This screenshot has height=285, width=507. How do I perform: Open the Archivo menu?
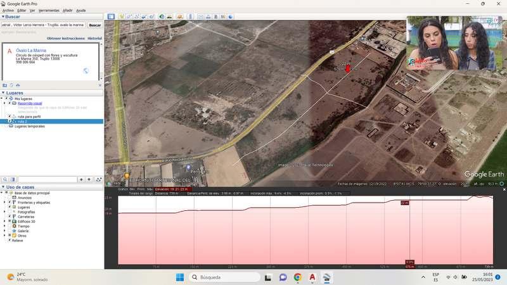point(8,10)
